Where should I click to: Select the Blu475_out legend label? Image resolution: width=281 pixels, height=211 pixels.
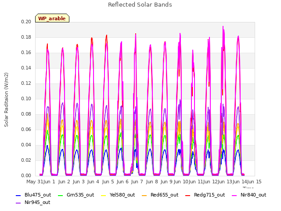[x=38, y=195]
